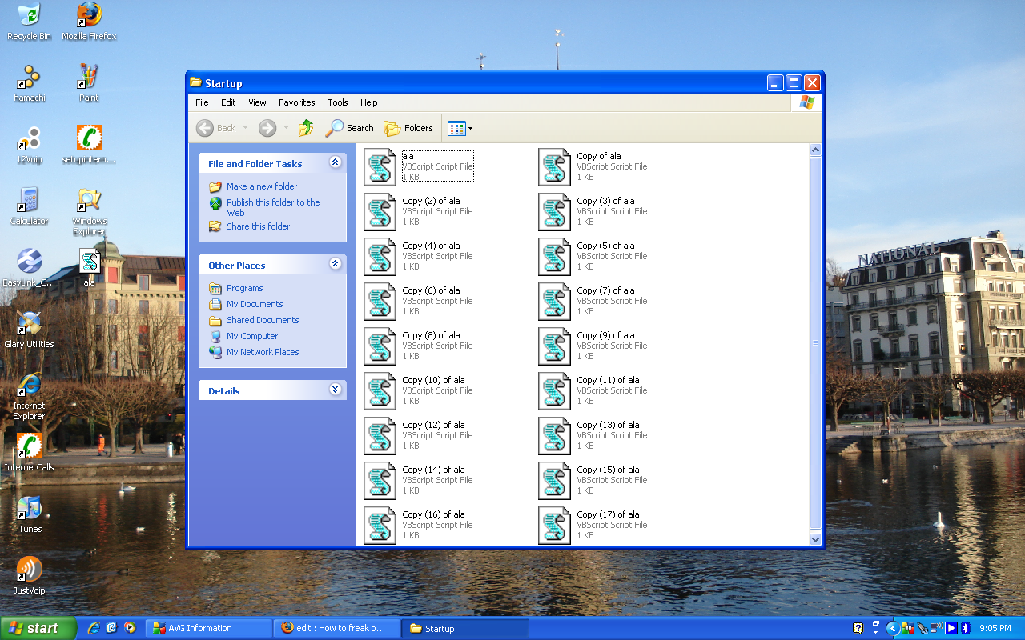Collapse the File and Folder Tasks panel

[336, 162]
